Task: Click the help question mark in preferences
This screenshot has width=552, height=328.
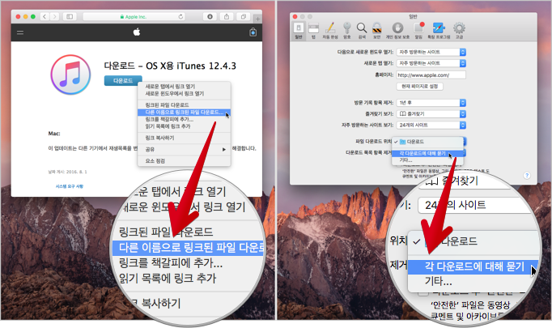Action: click(x=527, y=176)
